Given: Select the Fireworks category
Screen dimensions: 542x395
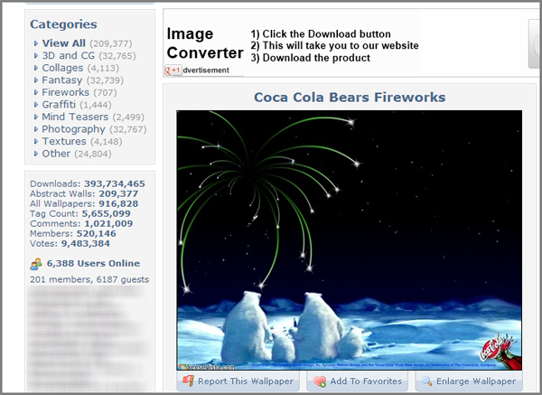Looking at the screenshot, I should tap(65, 92).
